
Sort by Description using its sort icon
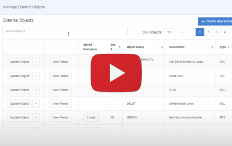coord(212,47)
